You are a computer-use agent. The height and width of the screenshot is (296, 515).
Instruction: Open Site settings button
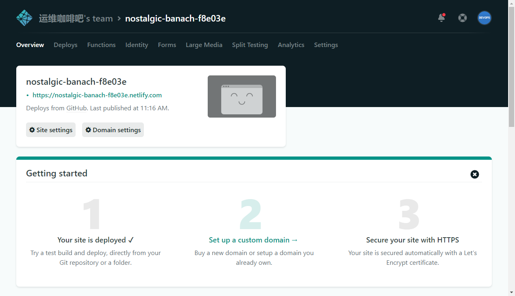[x=51, y=130]
